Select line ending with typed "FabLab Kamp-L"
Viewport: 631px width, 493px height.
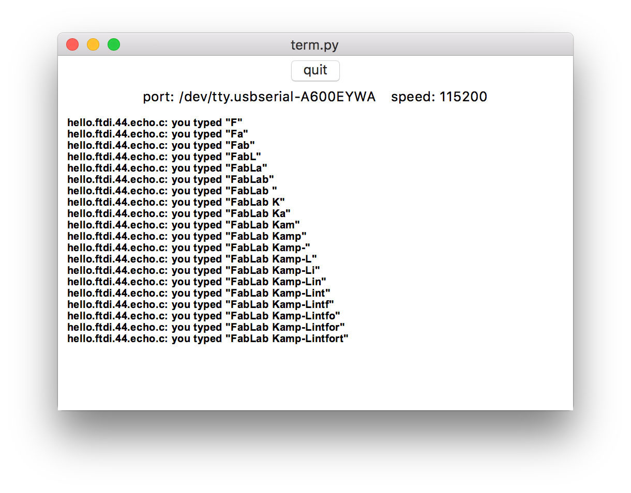click(x=192, y=259)
